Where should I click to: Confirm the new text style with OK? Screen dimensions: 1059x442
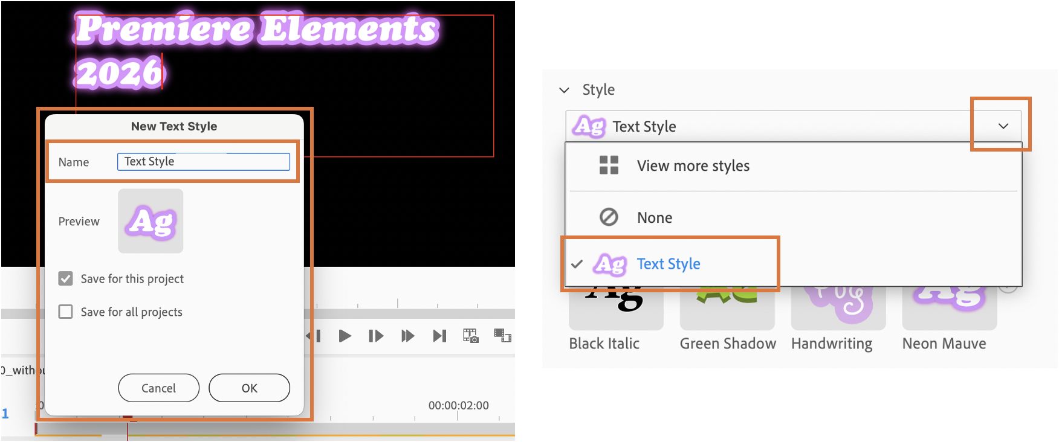point(249,388)
